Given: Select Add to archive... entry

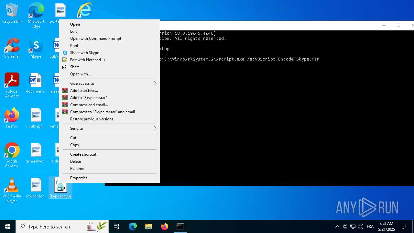Looking at the screenshot, I should (109, 91).
